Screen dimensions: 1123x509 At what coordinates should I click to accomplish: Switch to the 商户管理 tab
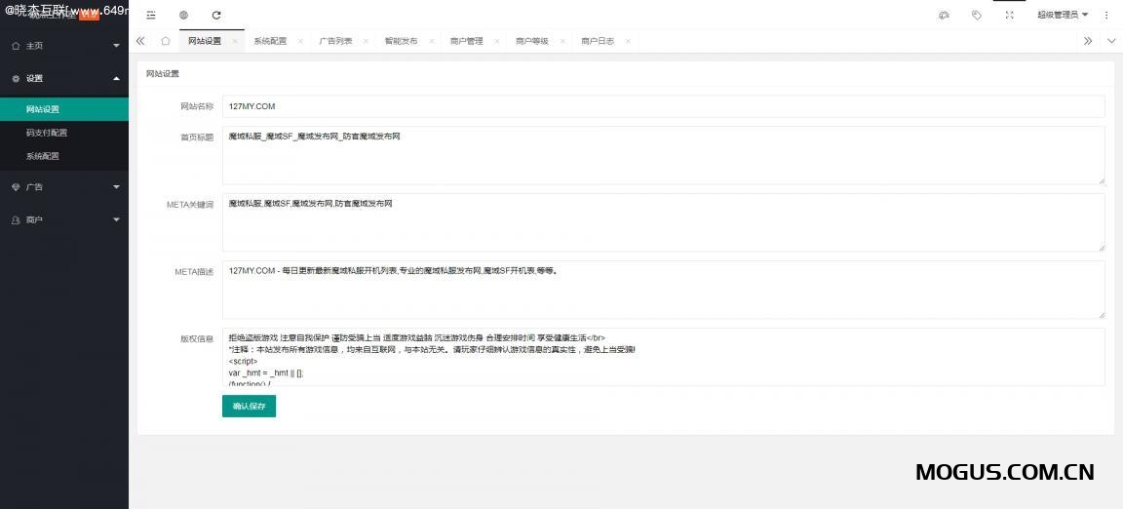point(466,41)
